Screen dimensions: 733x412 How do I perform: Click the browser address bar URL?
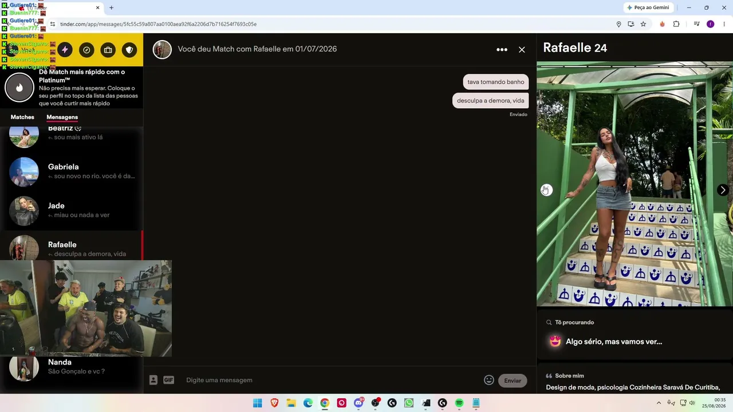coord(158,24)
